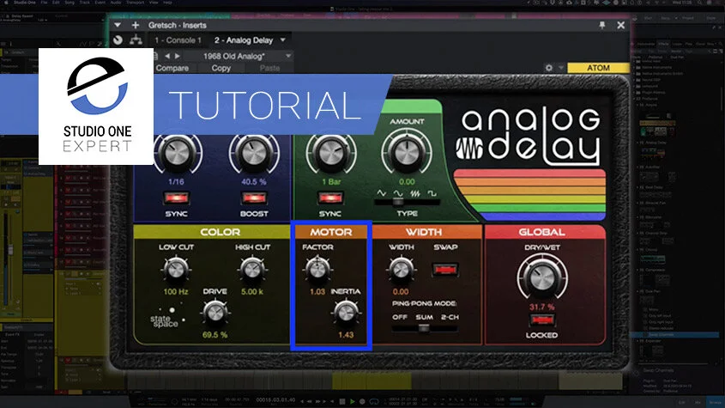This screenshot has width=725, height=408.
Task: Open the Analog Delay insert dropdown arrow
Action: [x=283, y=40]
